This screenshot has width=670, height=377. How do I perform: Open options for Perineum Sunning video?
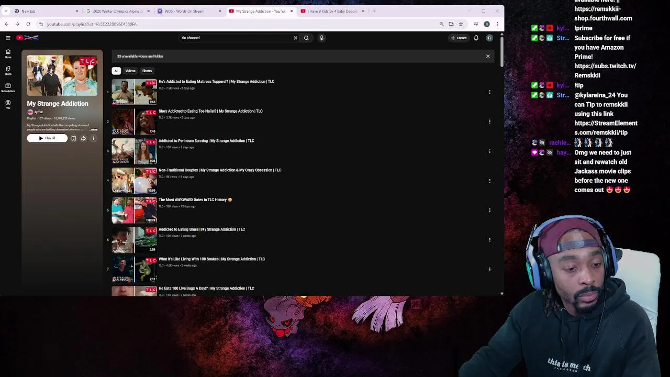point(490,151)
